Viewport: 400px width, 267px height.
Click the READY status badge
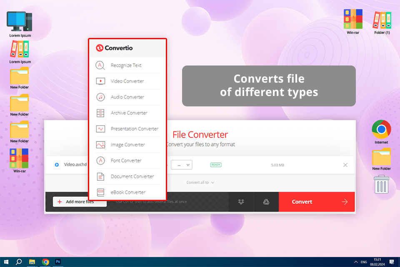(x=216, y=165)
